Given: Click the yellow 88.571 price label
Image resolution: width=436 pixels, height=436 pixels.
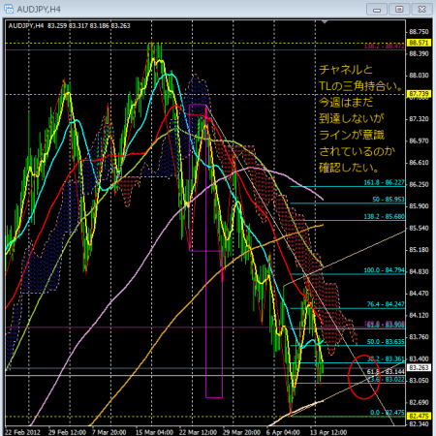Looking at the screenshot, I should (419, 43).
